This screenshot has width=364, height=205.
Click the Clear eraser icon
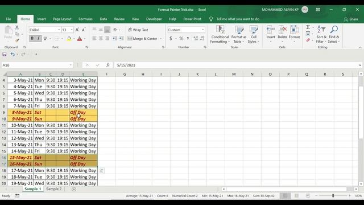(308, 40)
